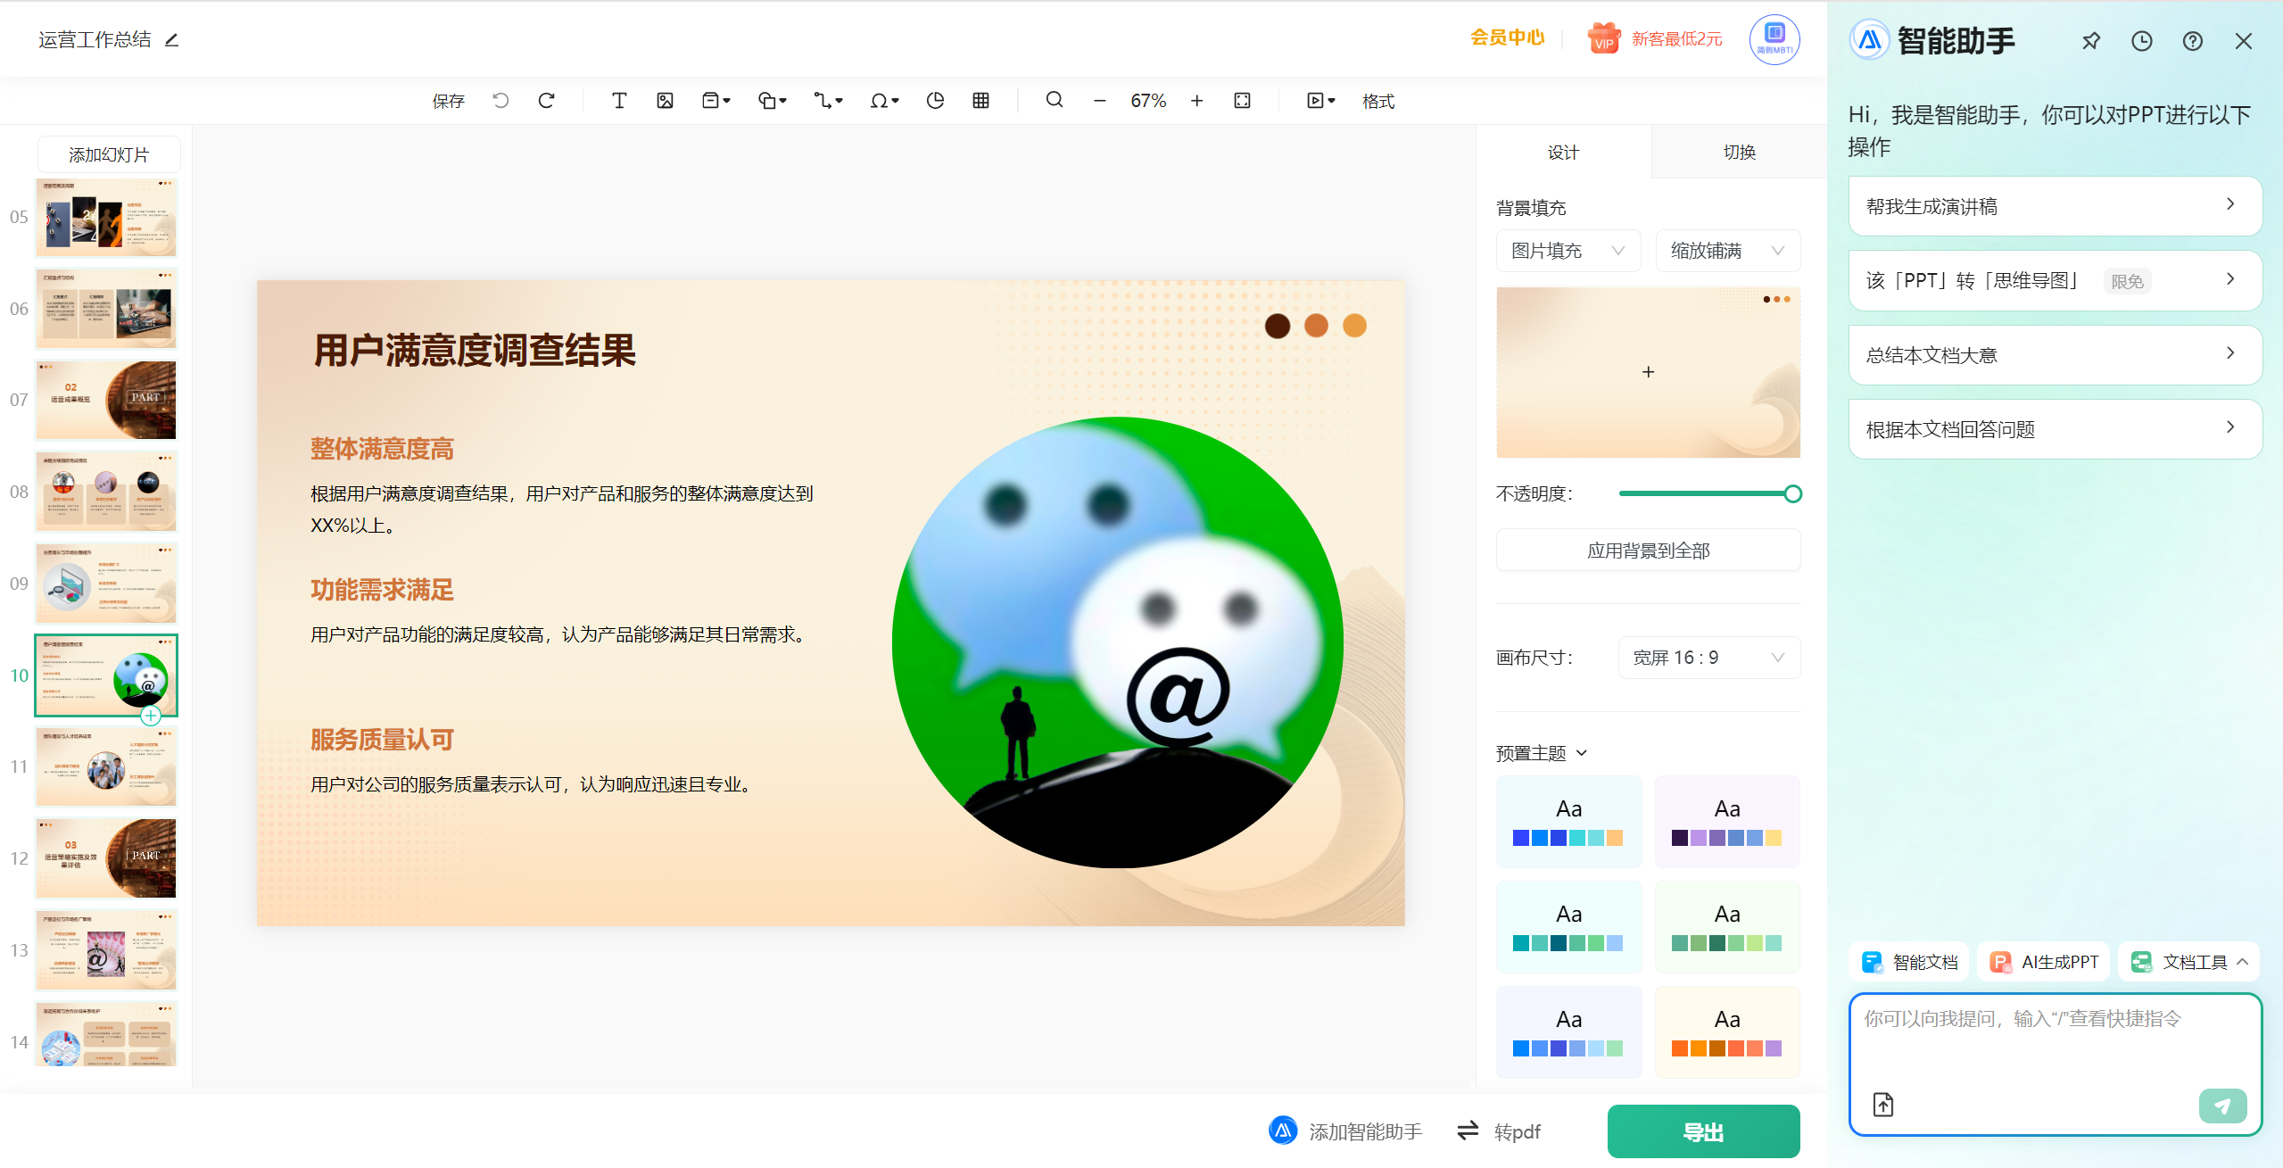Viewport: 2283px width, 1168px height.
Task: Zoom out with the minus icon
Action: [x=1100, y=101]
